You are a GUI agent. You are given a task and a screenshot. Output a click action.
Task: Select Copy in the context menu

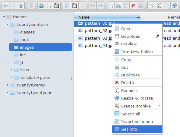(x=137, y=60)
